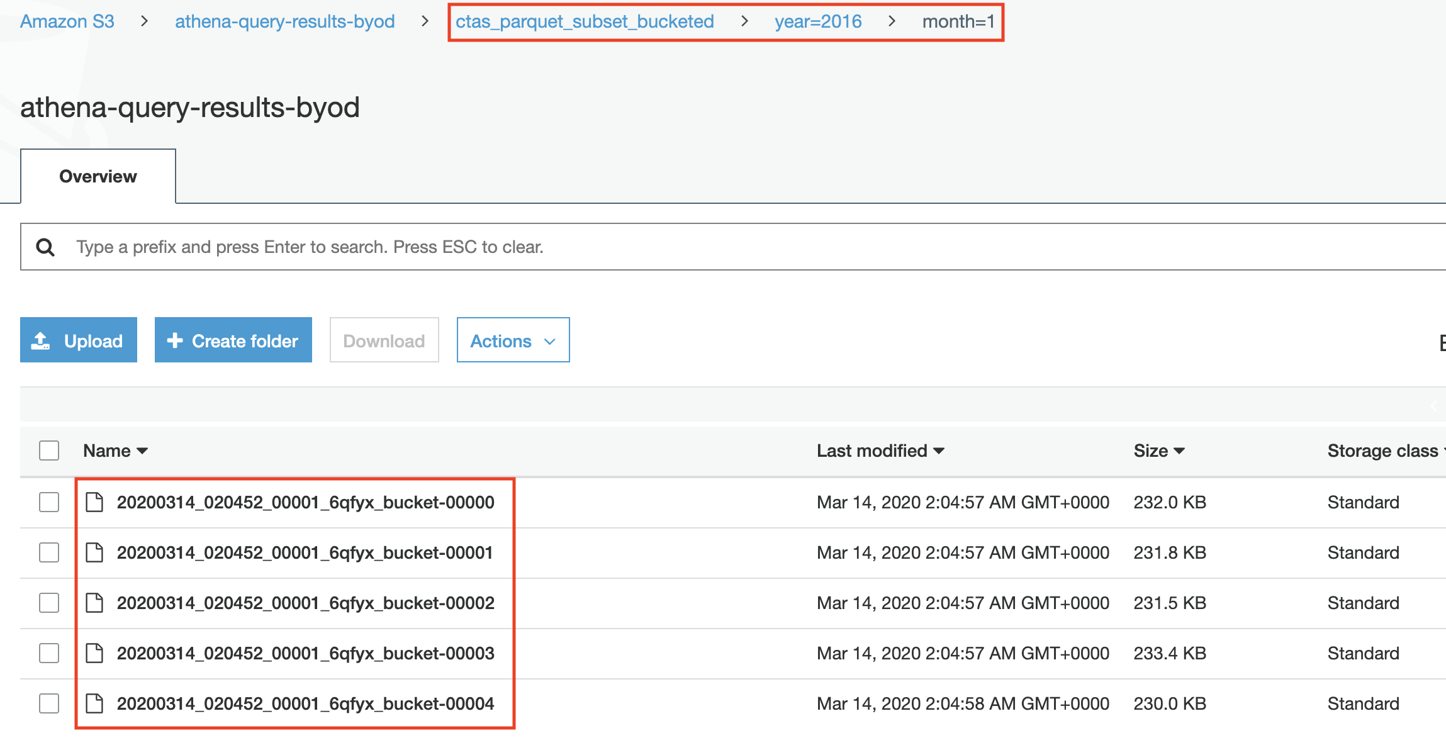Click Standard storage class for bucket-00000
The width and height of the screenshot is (1446, 750).
click(1364, 502)
